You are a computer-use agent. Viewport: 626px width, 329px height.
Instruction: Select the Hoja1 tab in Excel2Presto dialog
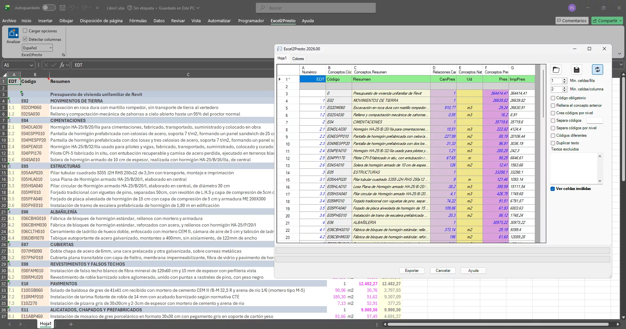point(282,58)
